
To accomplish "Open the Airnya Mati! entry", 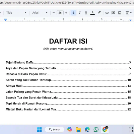I will [68, 86].
